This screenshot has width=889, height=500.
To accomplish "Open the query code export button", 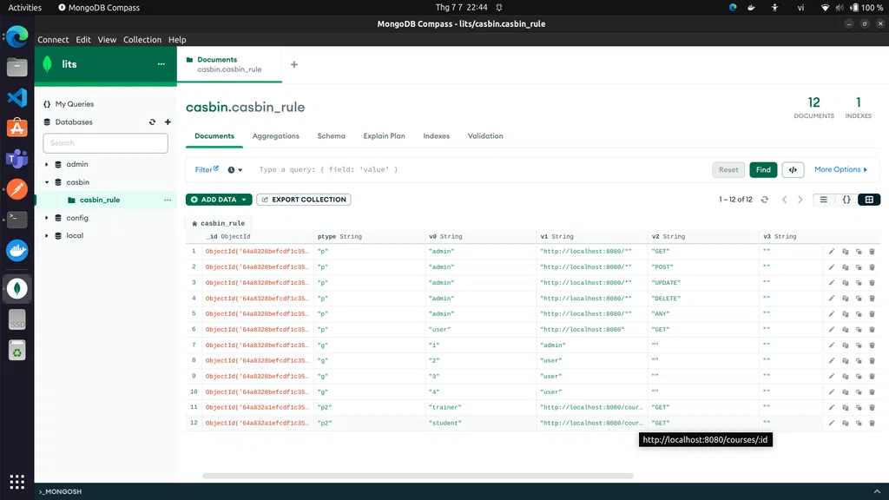I will [793, 169].
